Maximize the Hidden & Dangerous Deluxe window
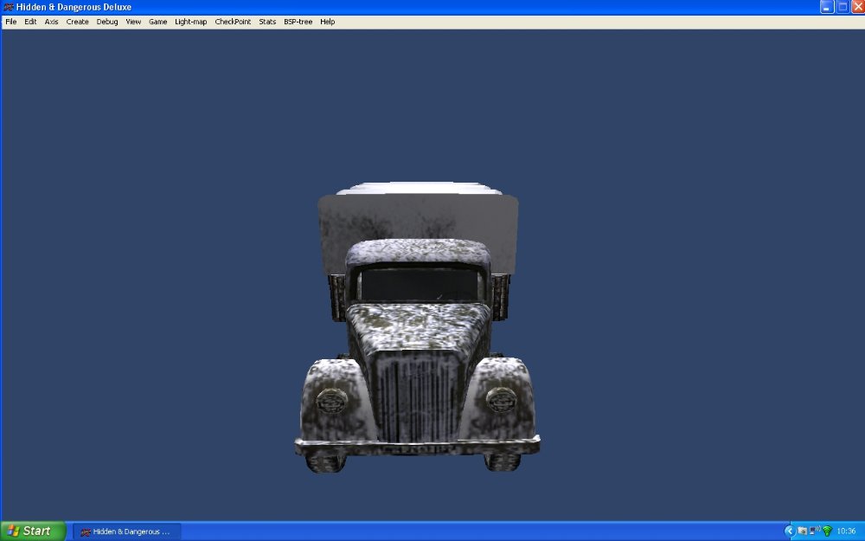The height and width of the screenshot is (541, 865). point(843,7)
